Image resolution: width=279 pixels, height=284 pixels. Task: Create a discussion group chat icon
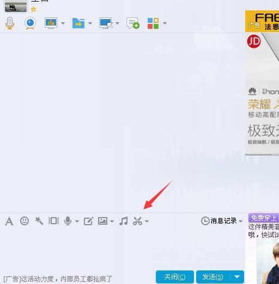point(133,23)
